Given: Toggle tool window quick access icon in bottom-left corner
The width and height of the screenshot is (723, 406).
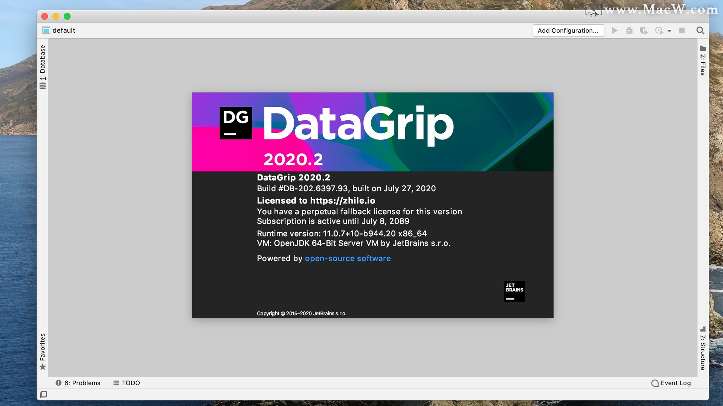Looking at the screenshot, I should click(44, 395).
